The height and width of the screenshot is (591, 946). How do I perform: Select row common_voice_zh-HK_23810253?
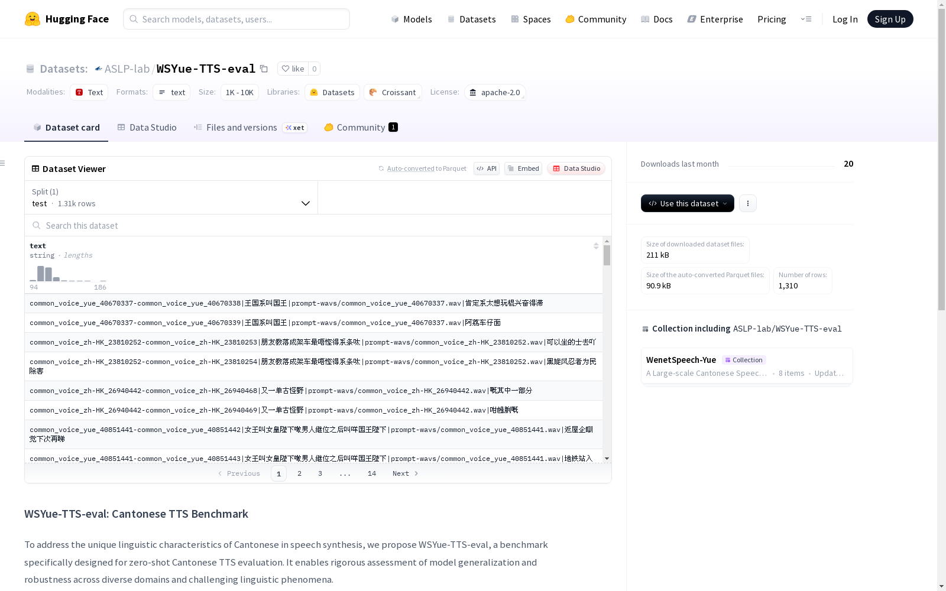point(313,342)
